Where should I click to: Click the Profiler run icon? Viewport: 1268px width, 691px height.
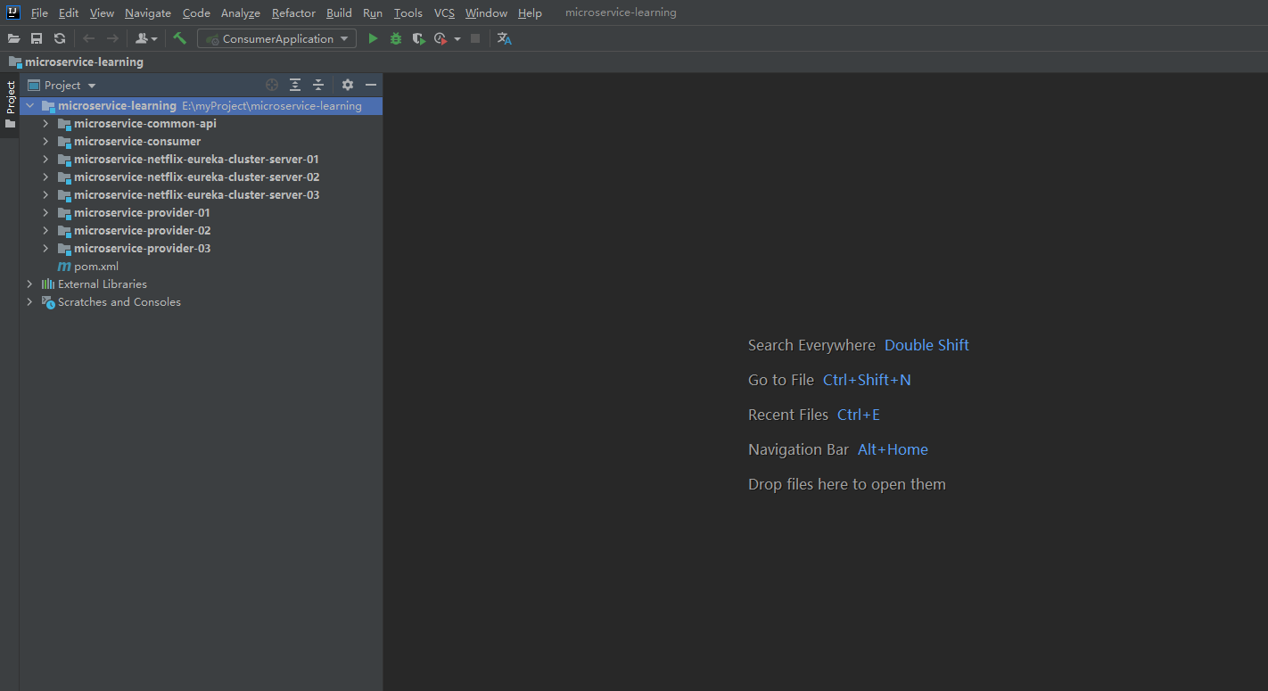coord(441,38)
